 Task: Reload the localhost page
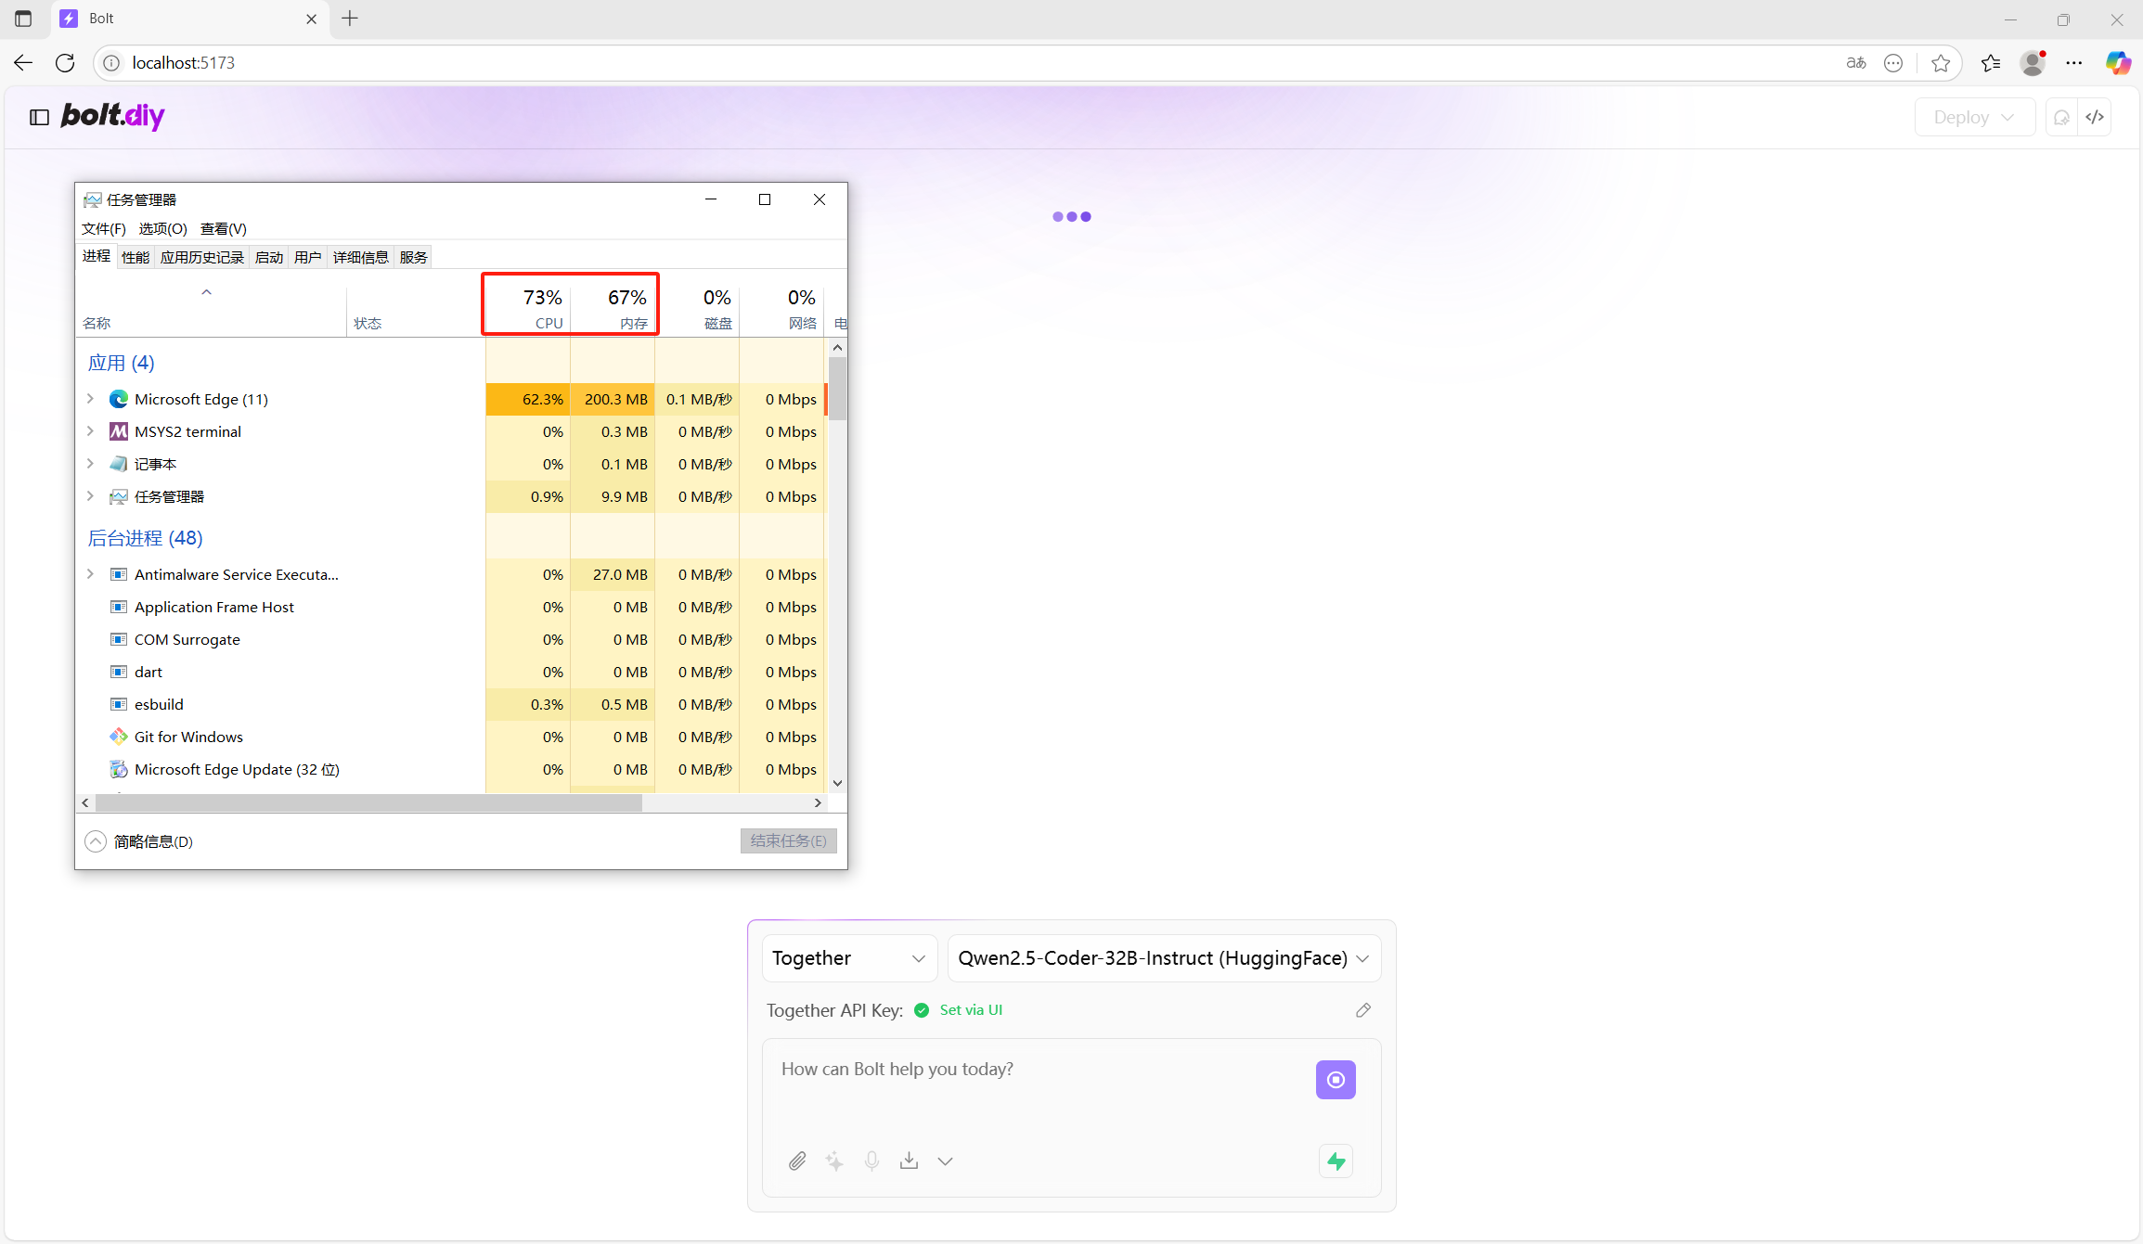[65, 62]
